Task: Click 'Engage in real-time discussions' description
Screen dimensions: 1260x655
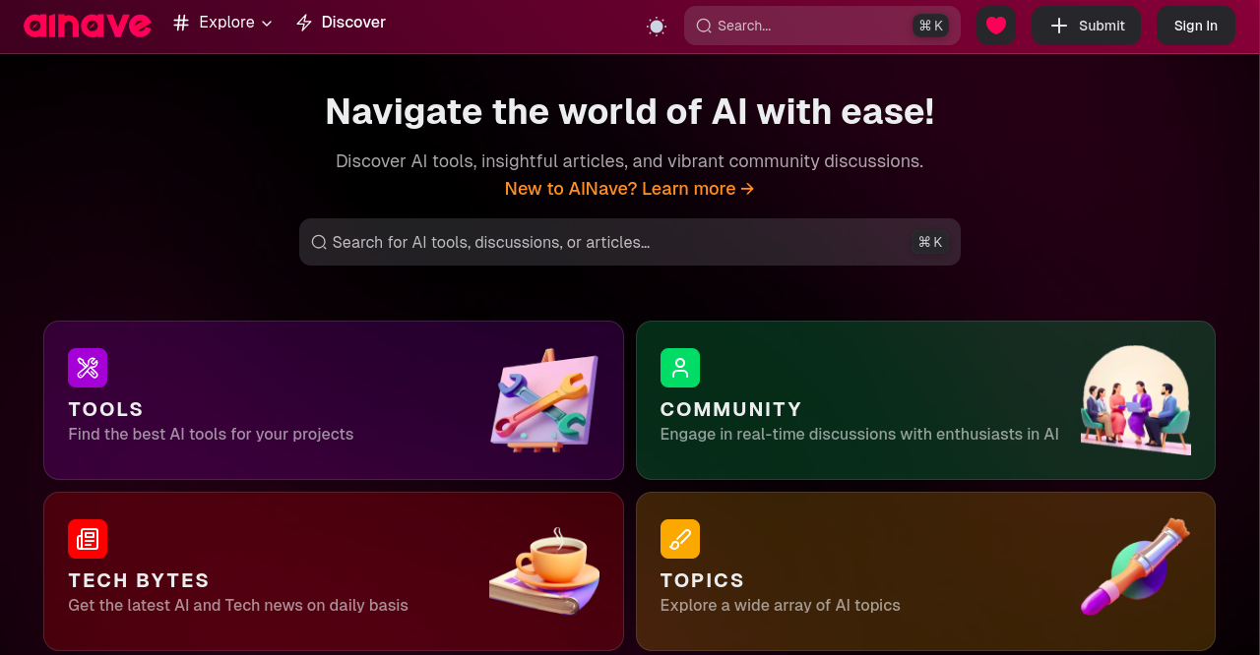Action: click(x=859, y=434)
